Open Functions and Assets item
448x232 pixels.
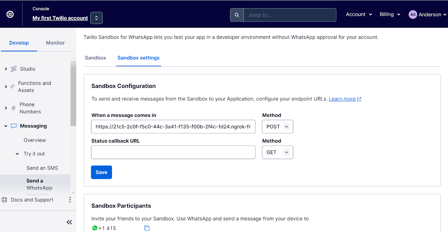[x=35, y=87]
